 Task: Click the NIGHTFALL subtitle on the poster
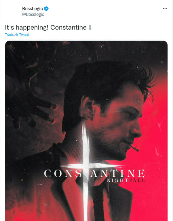[x=126, y=180]
